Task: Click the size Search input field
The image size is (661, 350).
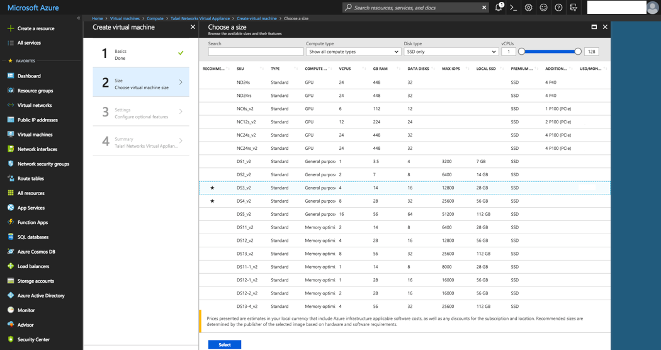Action: [x=256, y=52]
